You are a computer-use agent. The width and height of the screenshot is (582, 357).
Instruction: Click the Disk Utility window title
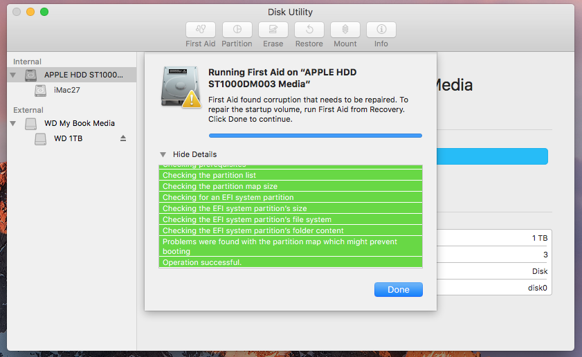(x=290, y=12)
